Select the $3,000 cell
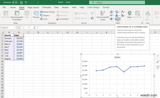The image size is (160, 98). [19, 59]
